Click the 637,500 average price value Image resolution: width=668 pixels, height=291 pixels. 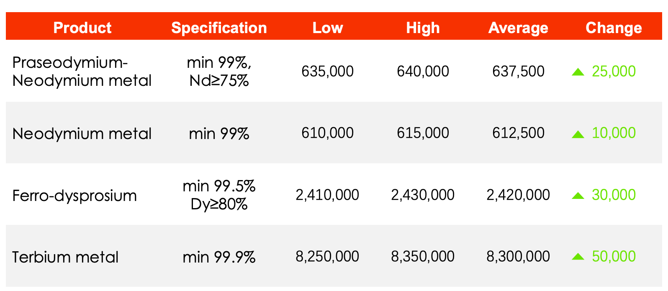(518, 71)
